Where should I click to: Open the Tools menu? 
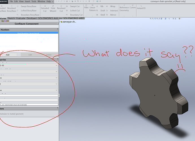point(34,1)
